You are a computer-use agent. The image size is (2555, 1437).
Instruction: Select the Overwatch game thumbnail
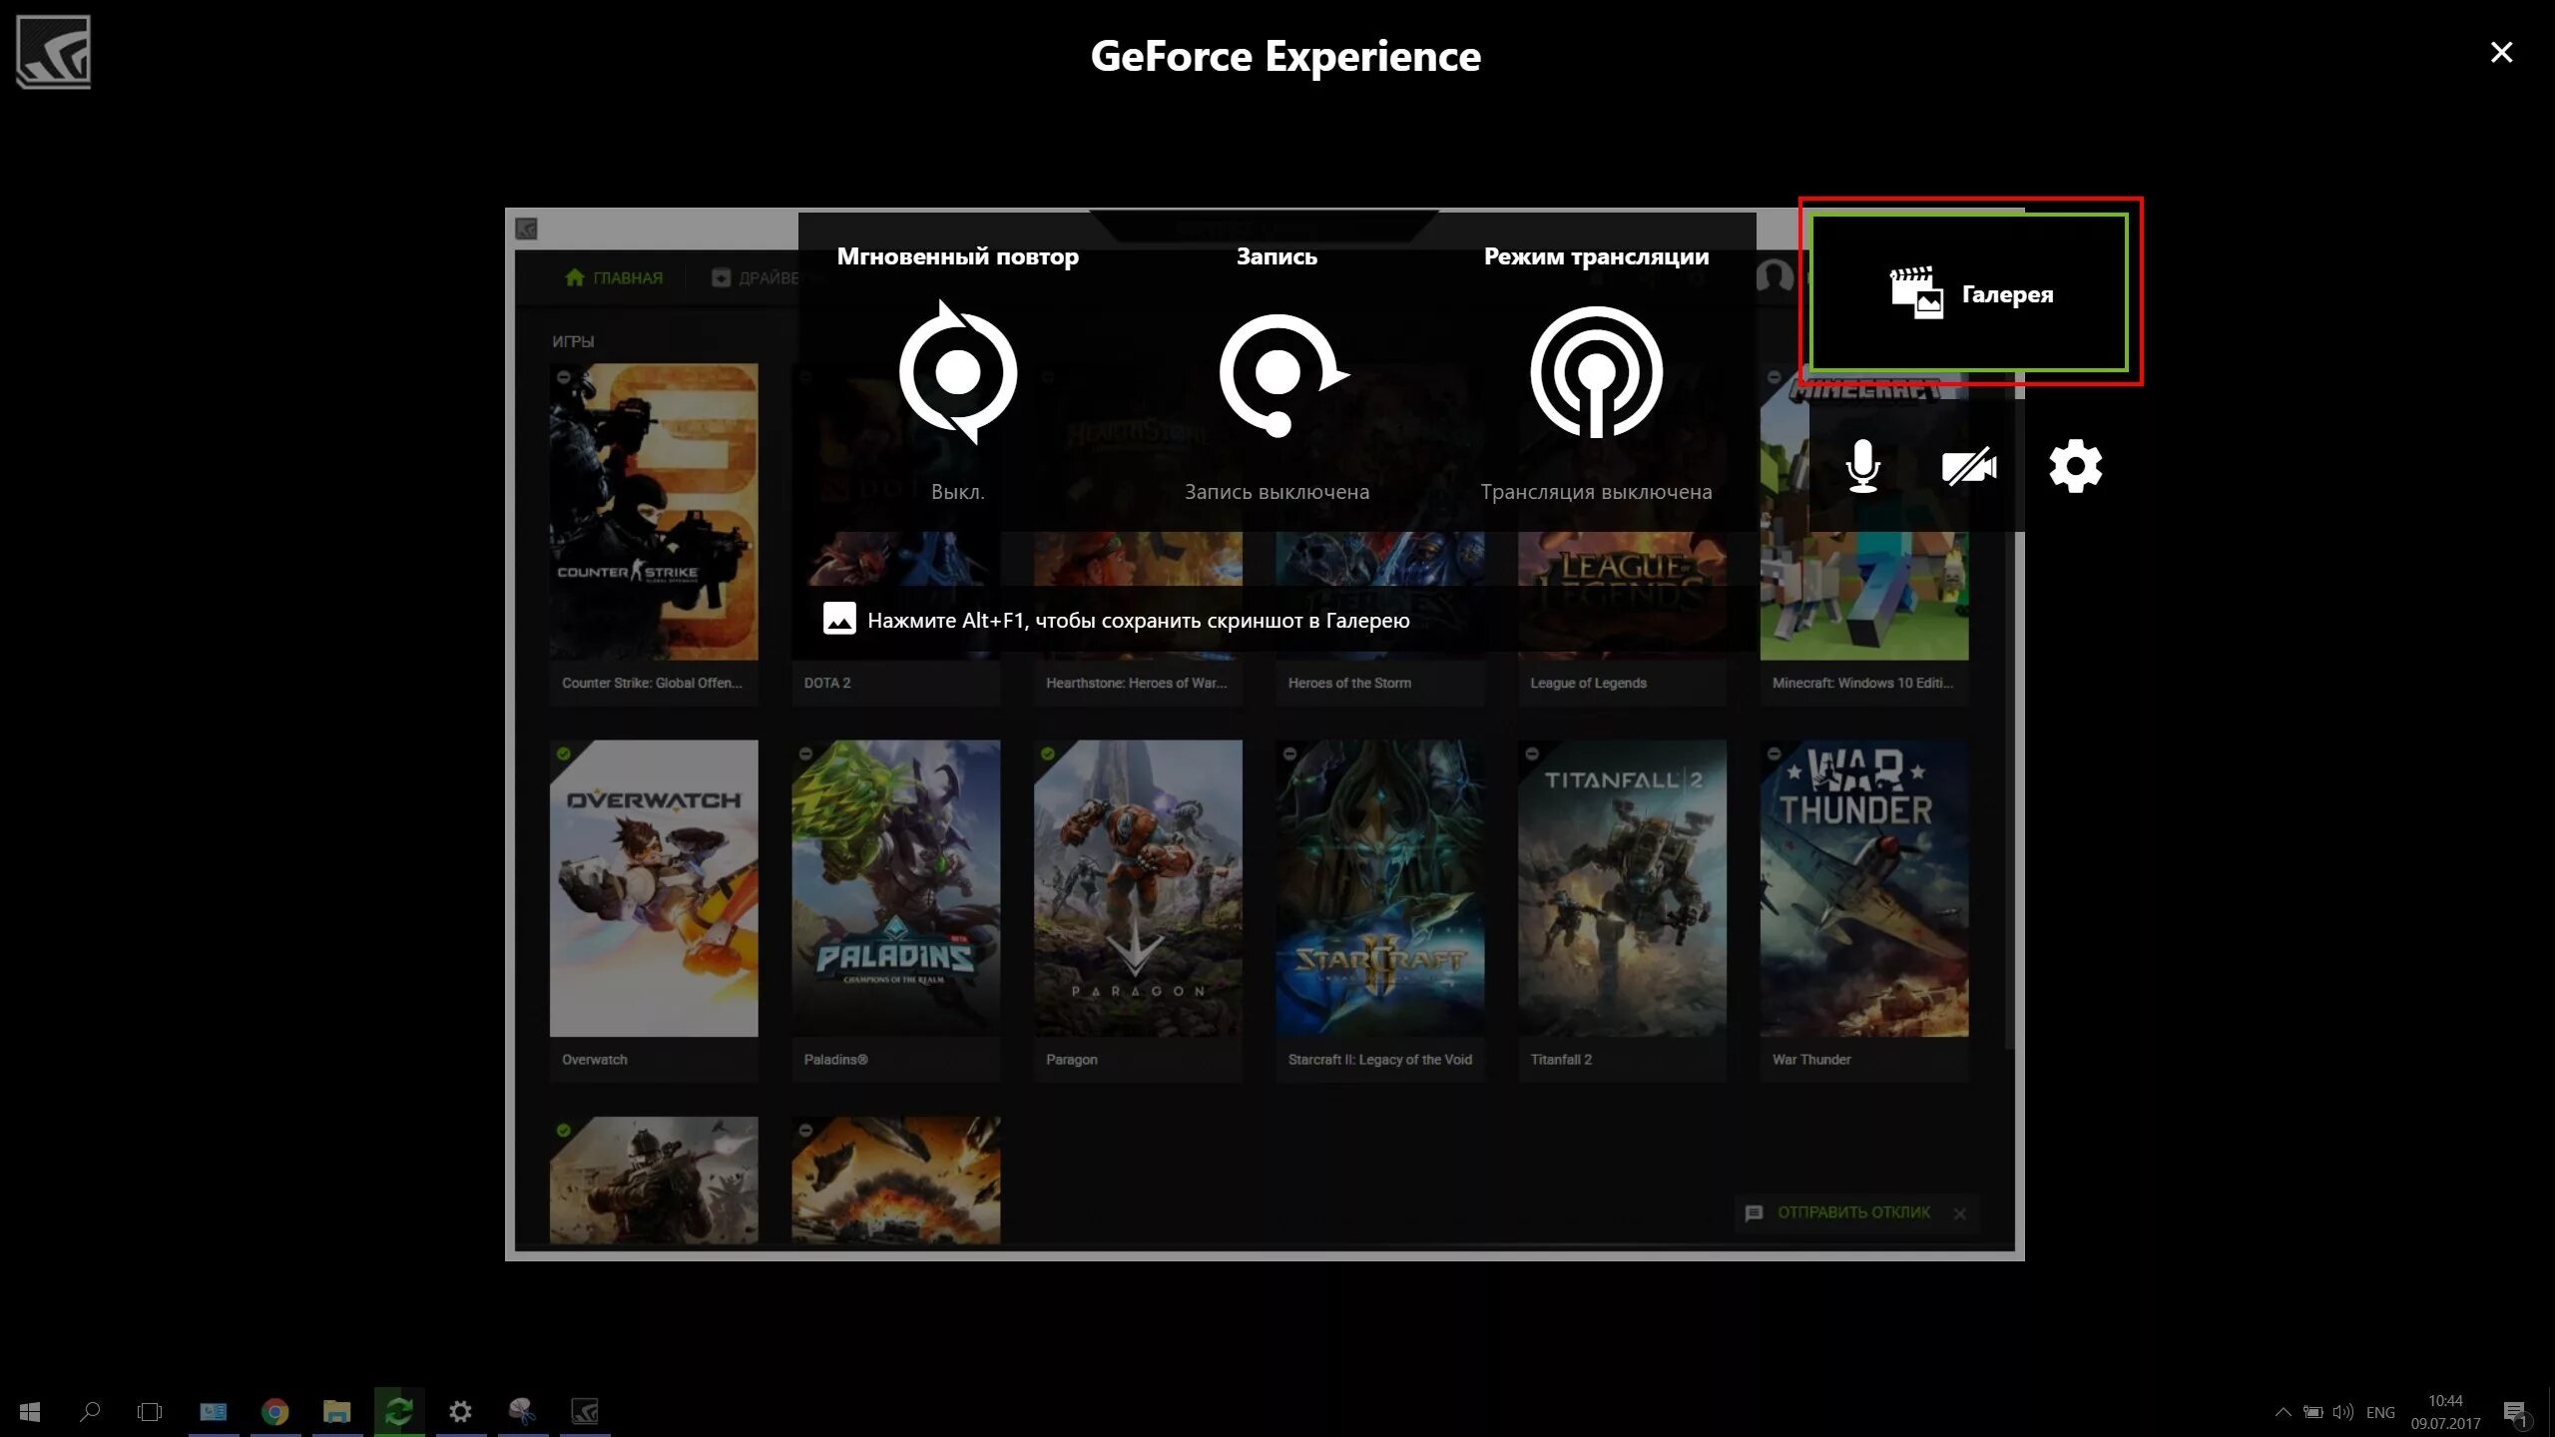coord(654,887)
